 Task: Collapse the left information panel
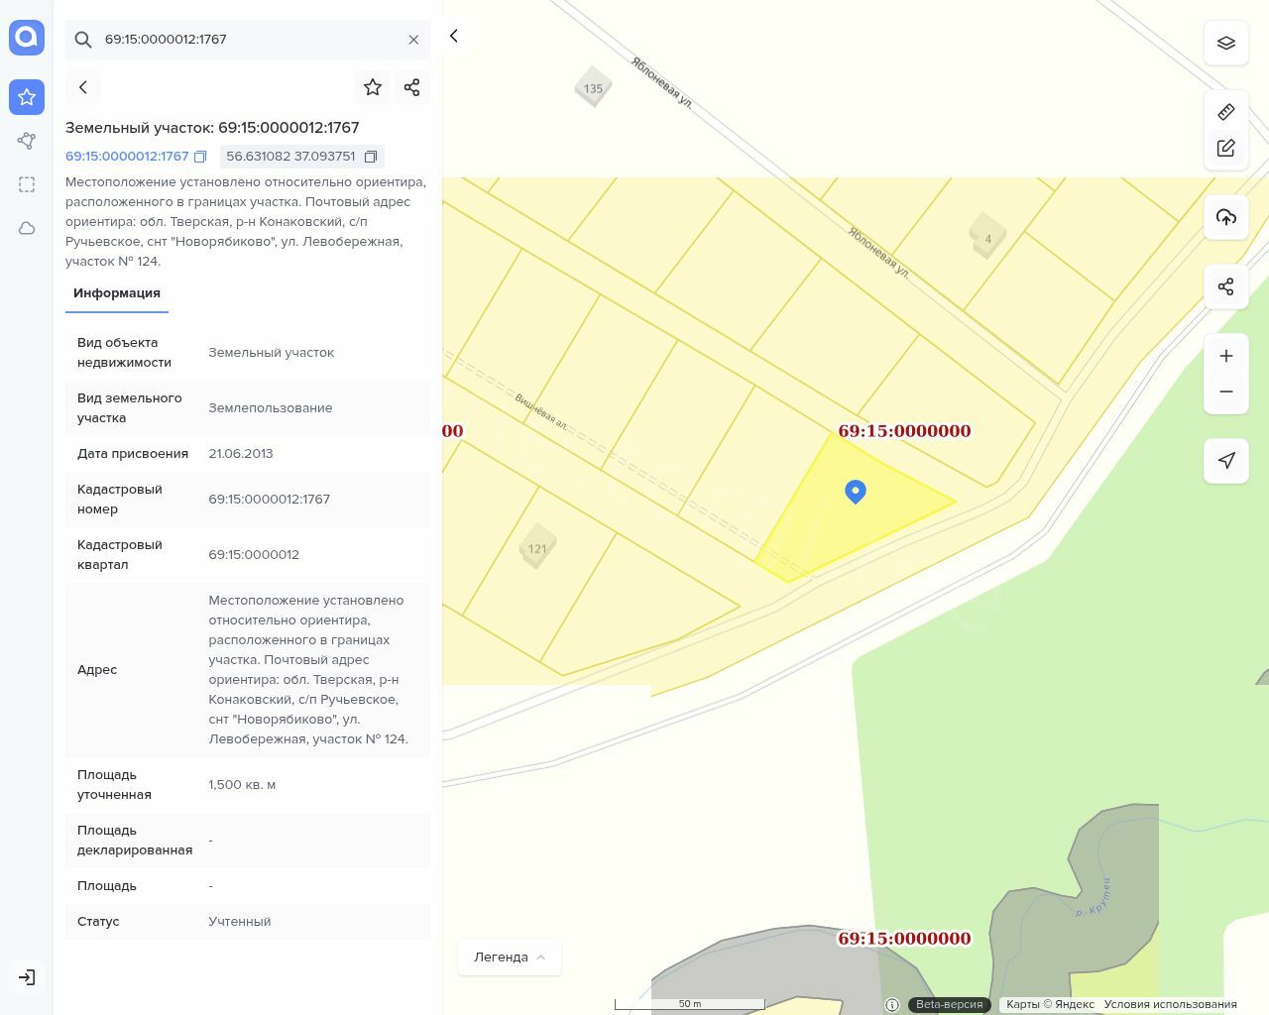(x=454, y=36)
